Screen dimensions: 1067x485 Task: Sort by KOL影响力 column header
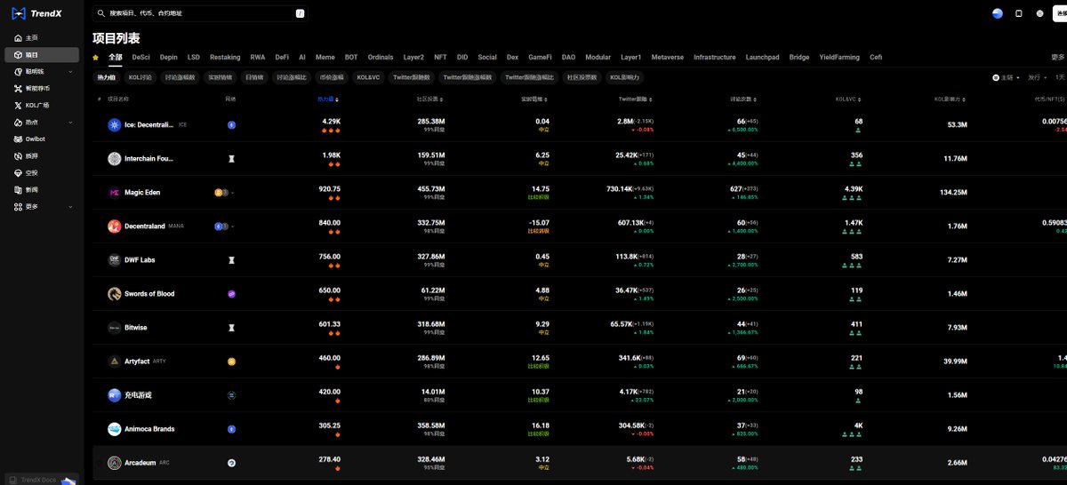coord(951,99)
